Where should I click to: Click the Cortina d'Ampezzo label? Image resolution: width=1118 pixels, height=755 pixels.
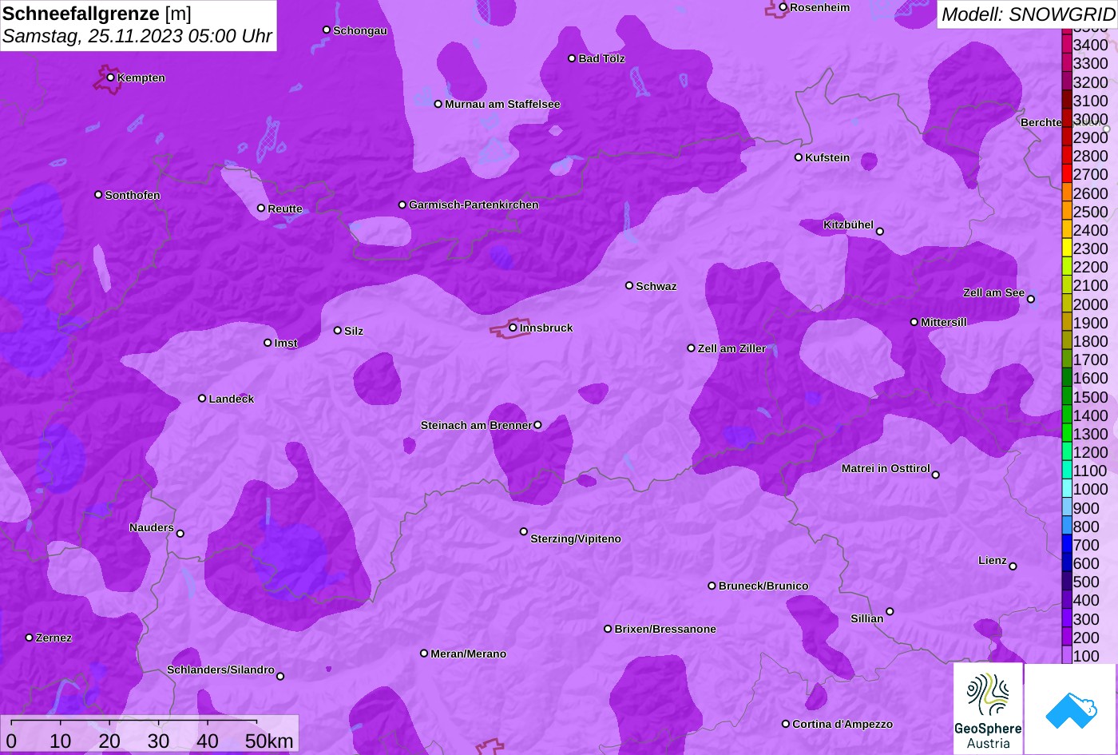(842, 724)
